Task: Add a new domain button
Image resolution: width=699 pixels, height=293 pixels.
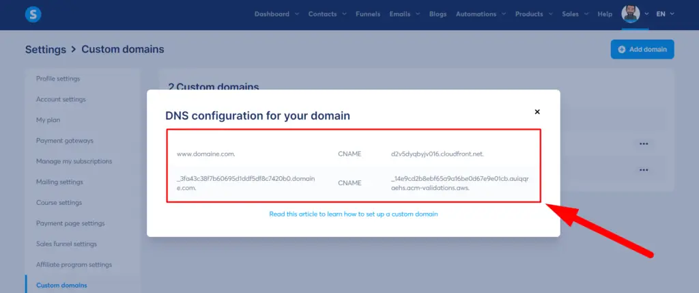Action: click(x=642, y=49)
